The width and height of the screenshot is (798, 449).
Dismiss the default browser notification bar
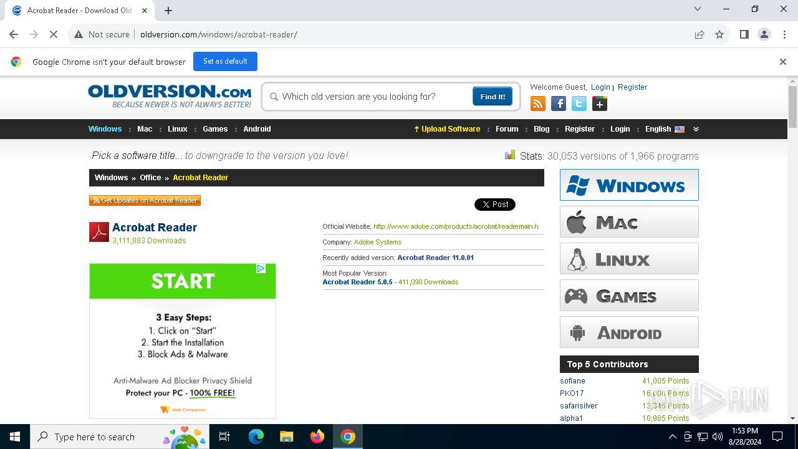click(782, 61)
